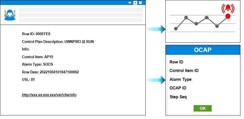This screenshot has height=119, width=244.
Task: Select the OCAP ID entry
Action: coord(178,88)
